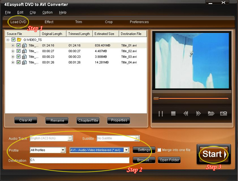Click the fast-forward playback icon
This screenshot has height=181, width=238.
(x=198, y=113)
